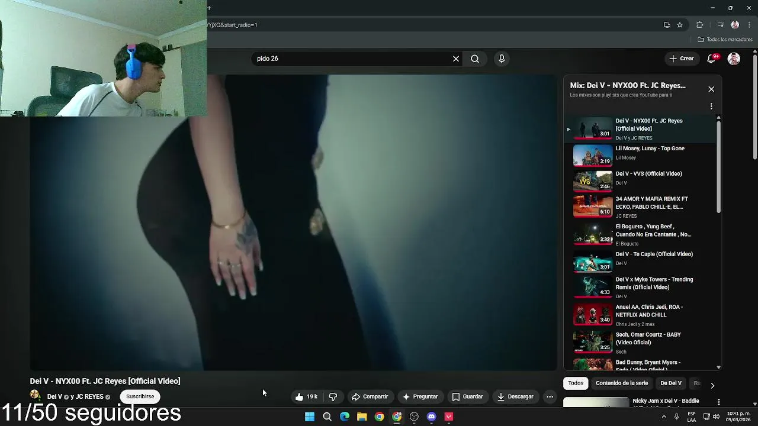The width and height of the screenshot is (758, 426).
Task: Open Chrome three-dot menu
Action: click(x=750, y=25)
